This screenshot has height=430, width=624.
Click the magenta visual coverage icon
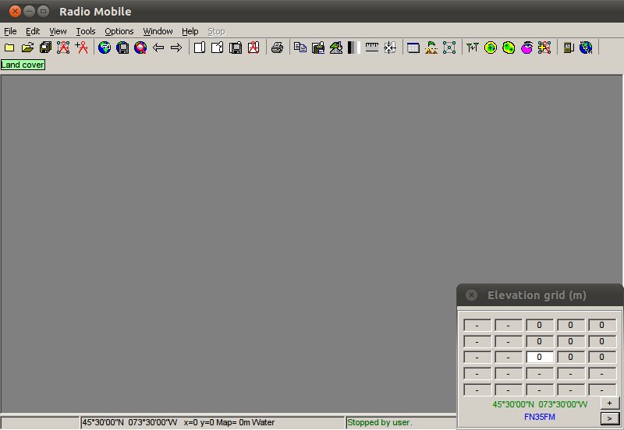click(526, 48)
